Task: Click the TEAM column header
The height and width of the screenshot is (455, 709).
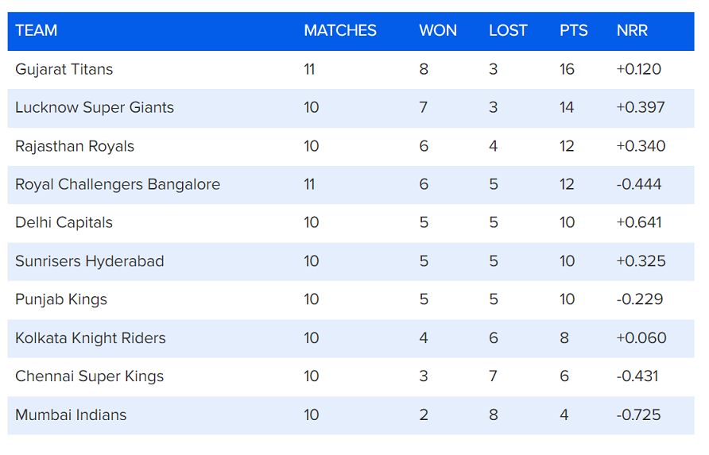Action: click(x=36, y=31)
